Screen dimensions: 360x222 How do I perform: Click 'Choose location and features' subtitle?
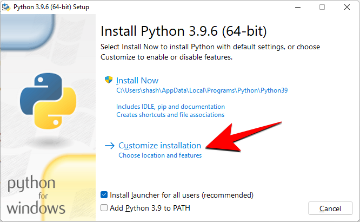[160, 155]
